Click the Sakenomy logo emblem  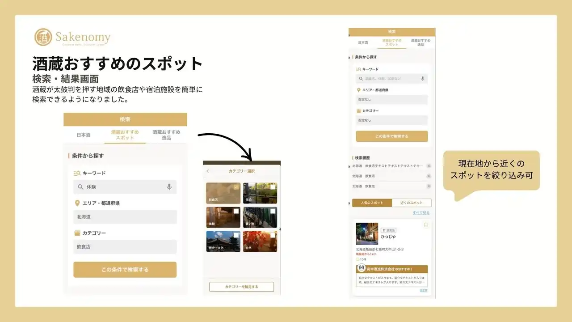click(x=43, y=37)
